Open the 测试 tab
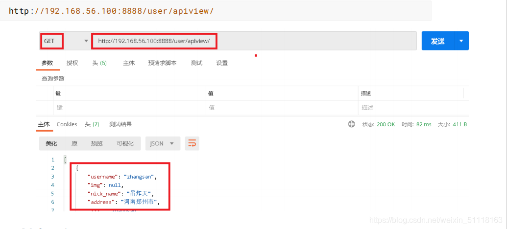Screen dimensions: 507x229 [x=196, y=63]
